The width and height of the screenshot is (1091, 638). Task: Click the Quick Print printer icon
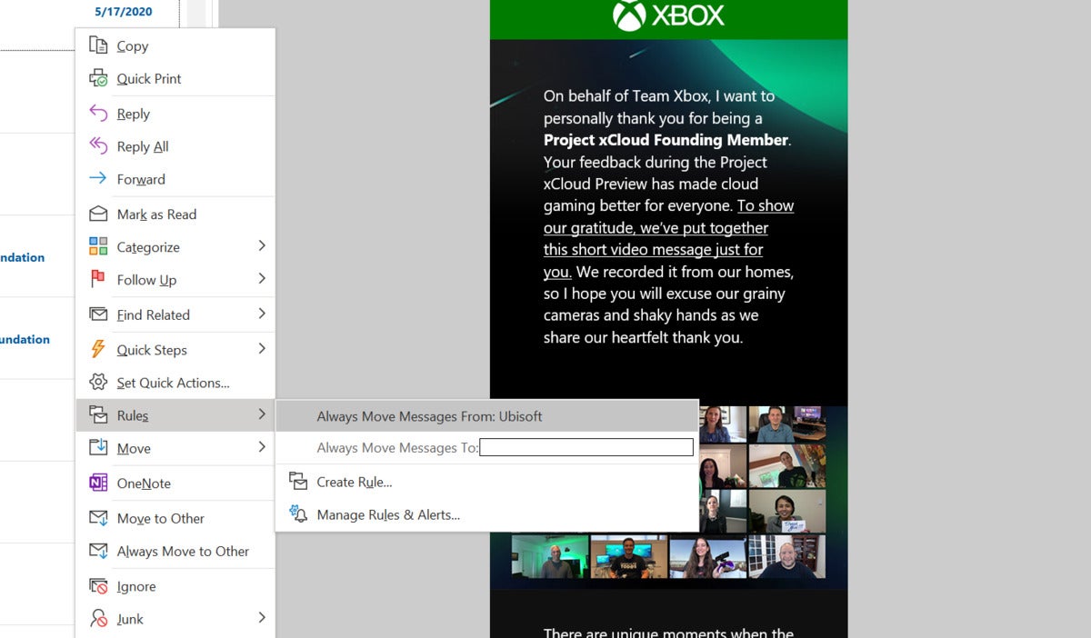[98, 78]
